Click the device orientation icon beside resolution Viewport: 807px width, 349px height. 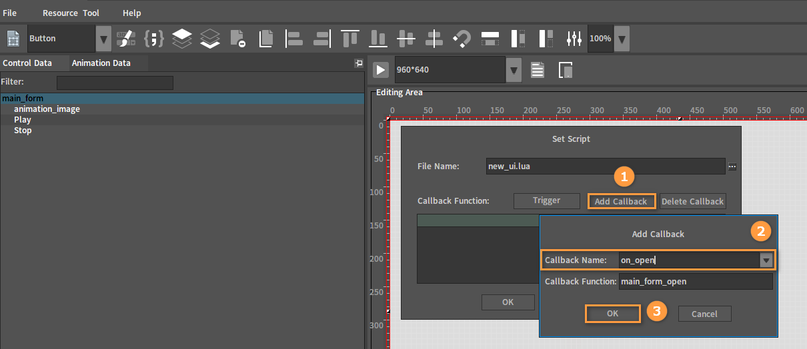coord(566,70)
